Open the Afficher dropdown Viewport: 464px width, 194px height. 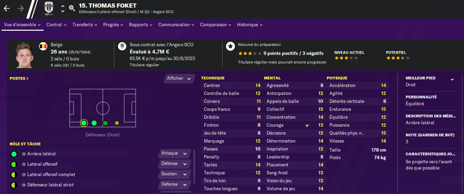(x=179, y=78)
